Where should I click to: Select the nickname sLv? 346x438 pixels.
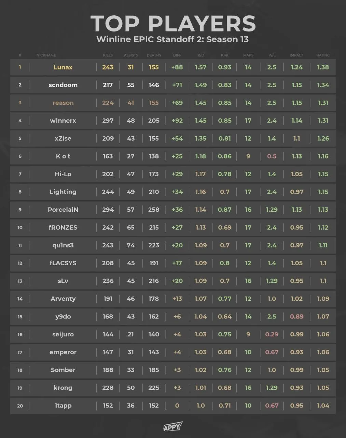click(63, 281)
